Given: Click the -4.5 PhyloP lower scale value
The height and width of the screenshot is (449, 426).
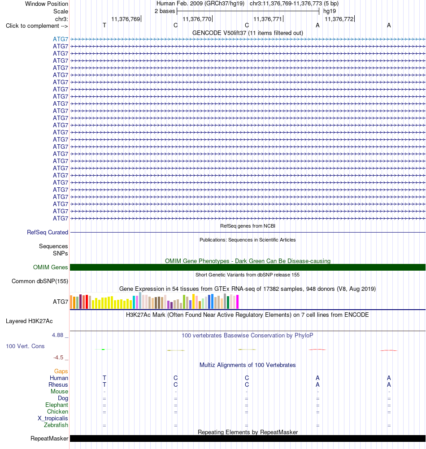Looking at the screenshot, I should (x=58, y=358).
